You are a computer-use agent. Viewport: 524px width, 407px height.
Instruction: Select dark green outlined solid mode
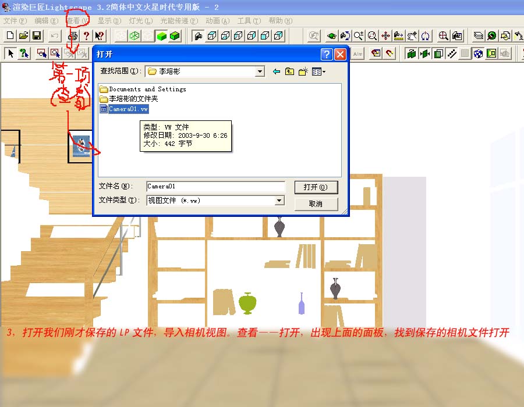tap(175, 35)
